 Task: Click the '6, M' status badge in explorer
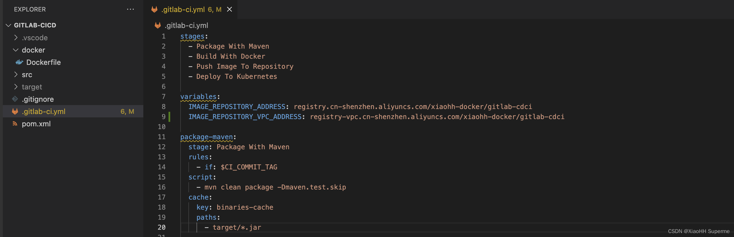127,112
